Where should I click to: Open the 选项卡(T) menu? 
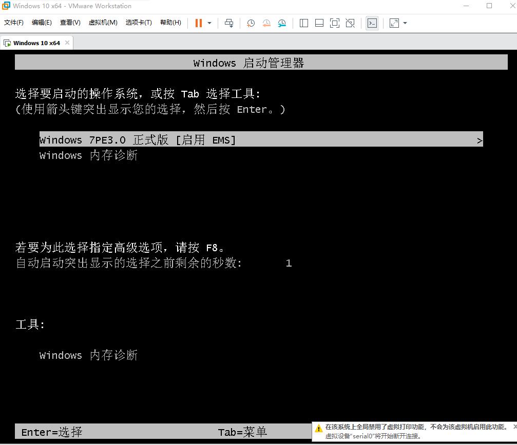[139, 23]
